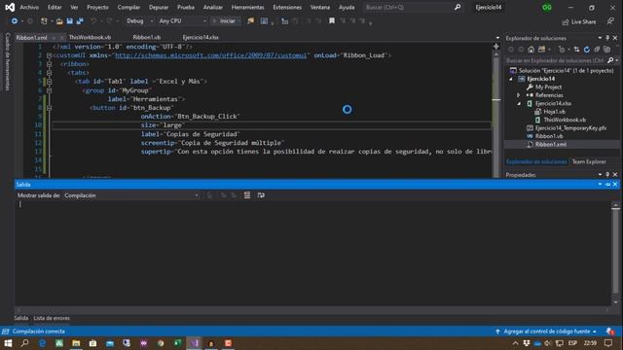Click the Show All Files icon in Solution Explorer
Image resolution: width=623 pixels, height=350 pixels.
pos(606,50)
